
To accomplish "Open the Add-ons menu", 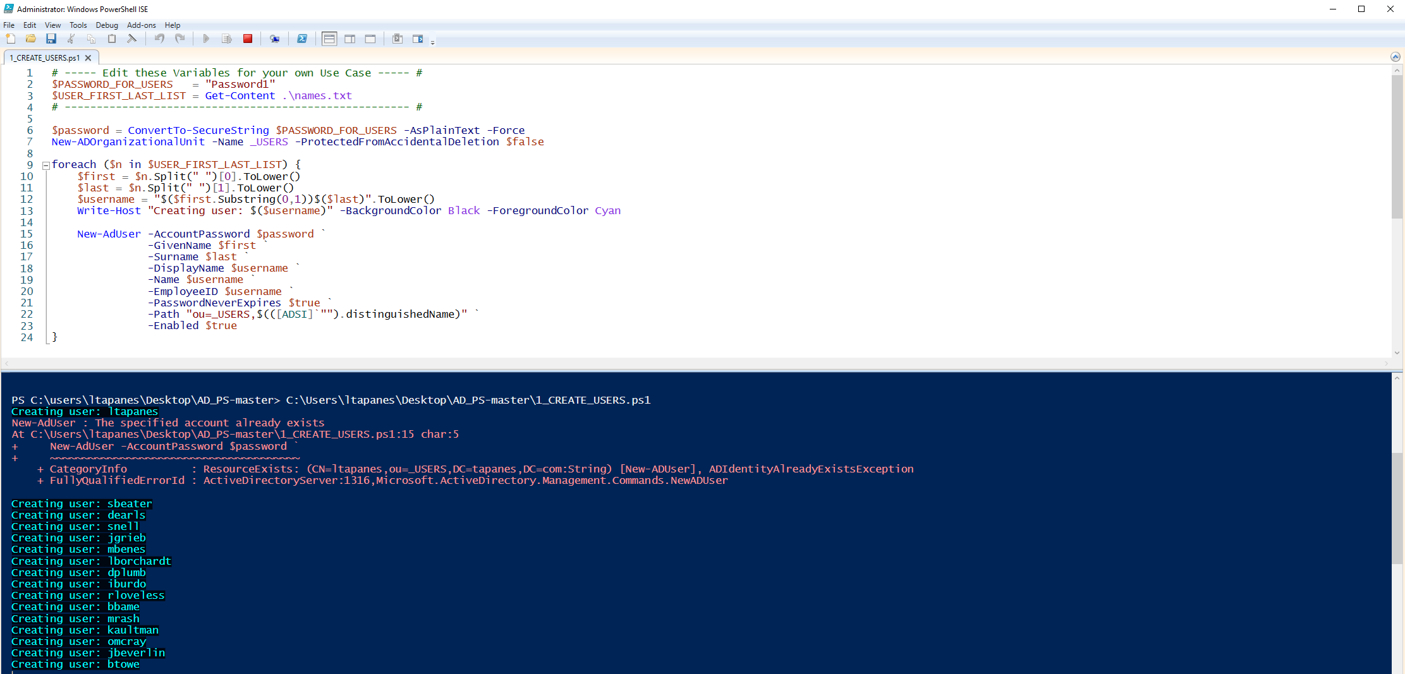I will (141, 25).
